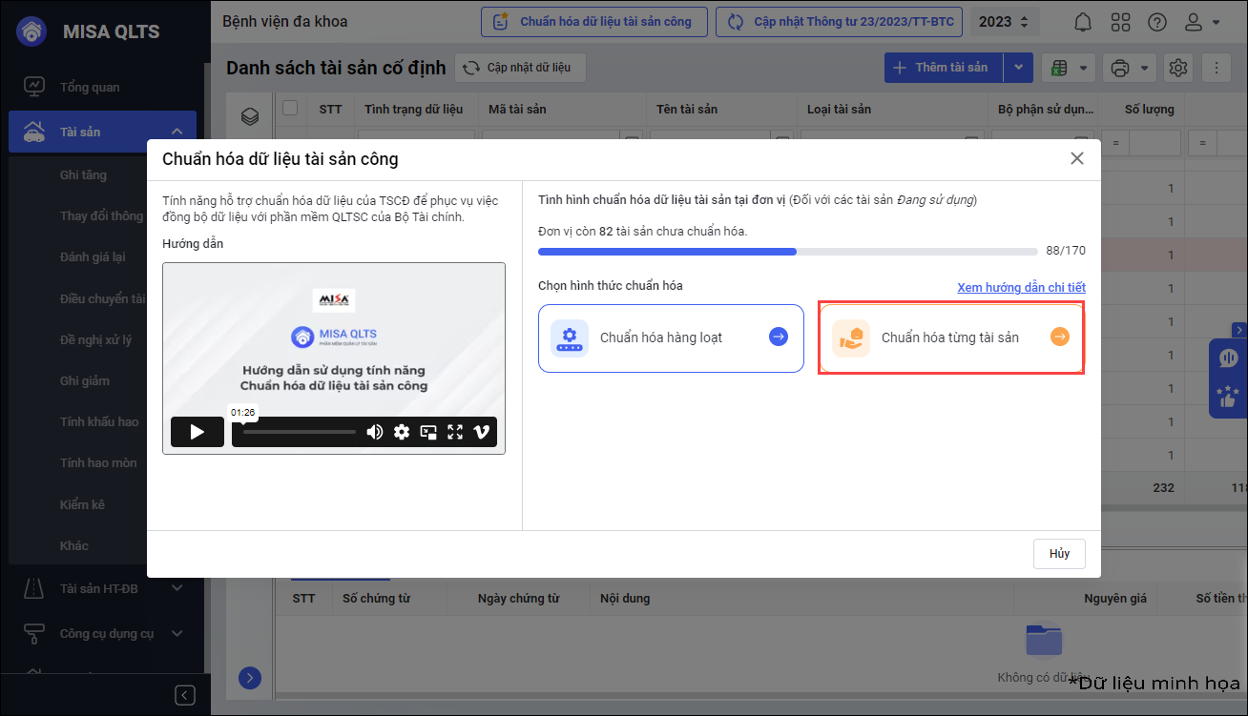
Task: Tick the select-all checkbox in table header
Action: click(290, 108)
